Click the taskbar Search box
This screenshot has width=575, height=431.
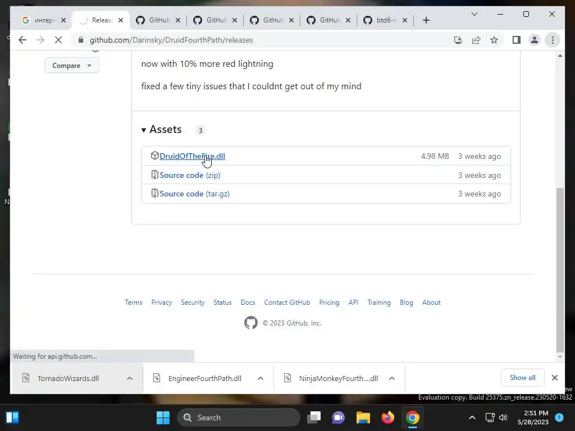point(238,418)
